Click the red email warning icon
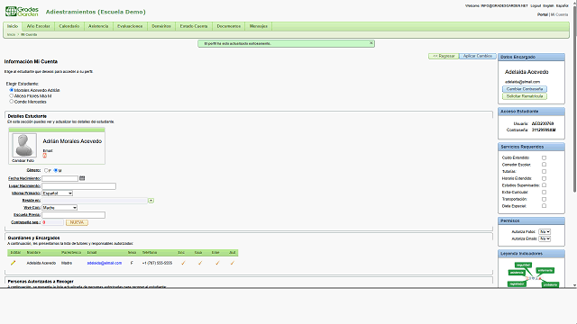 [44, 156]
